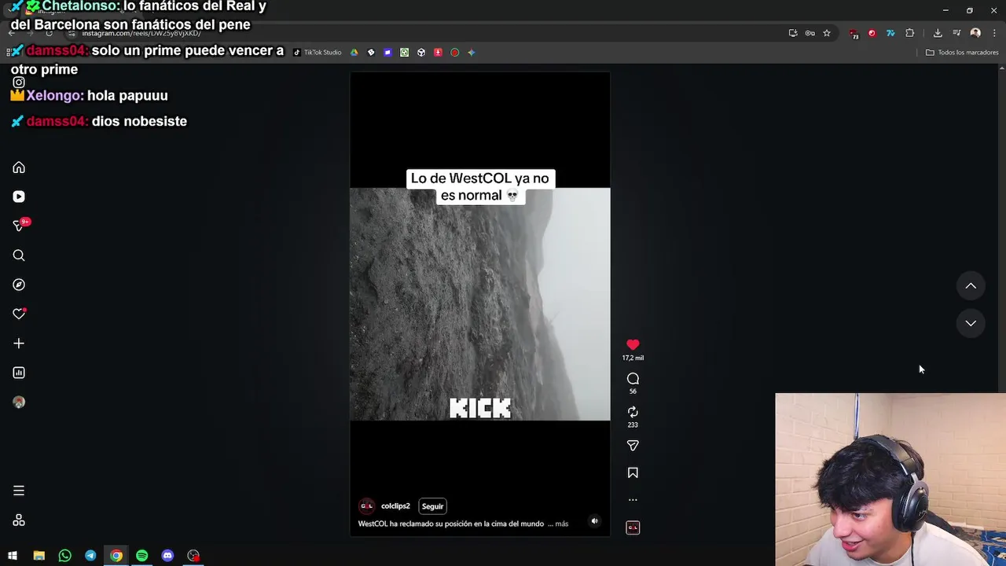This screenshot has width=1006, height=566.
Task: Click the '17,2 mil' likes count
Action: [633, 358]
